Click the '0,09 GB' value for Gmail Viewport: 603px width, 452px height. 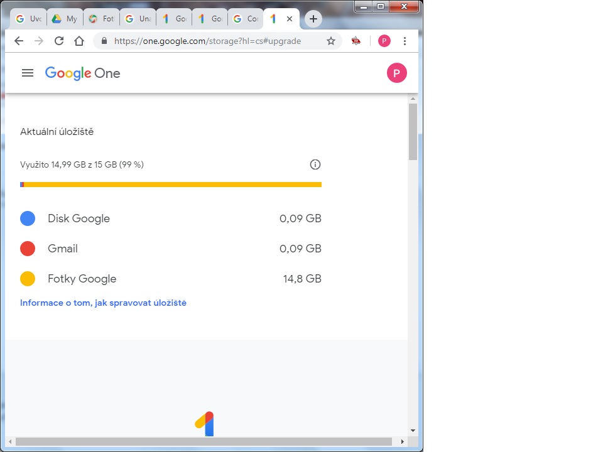pos(300,249)
